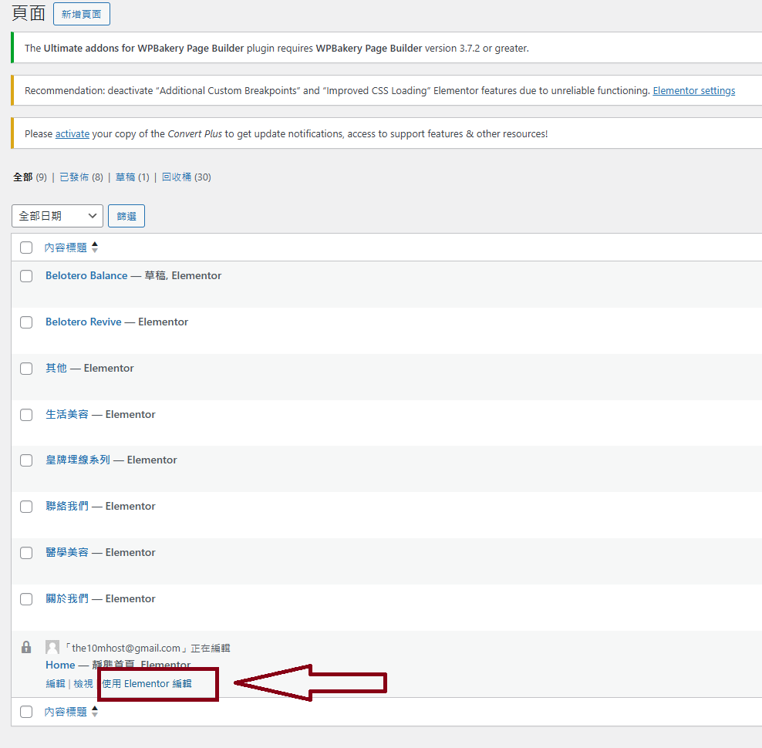Tick the checkbox next to 關於我們
The height and width of the screenshot is (748, 762).
[x=26, y=599]
